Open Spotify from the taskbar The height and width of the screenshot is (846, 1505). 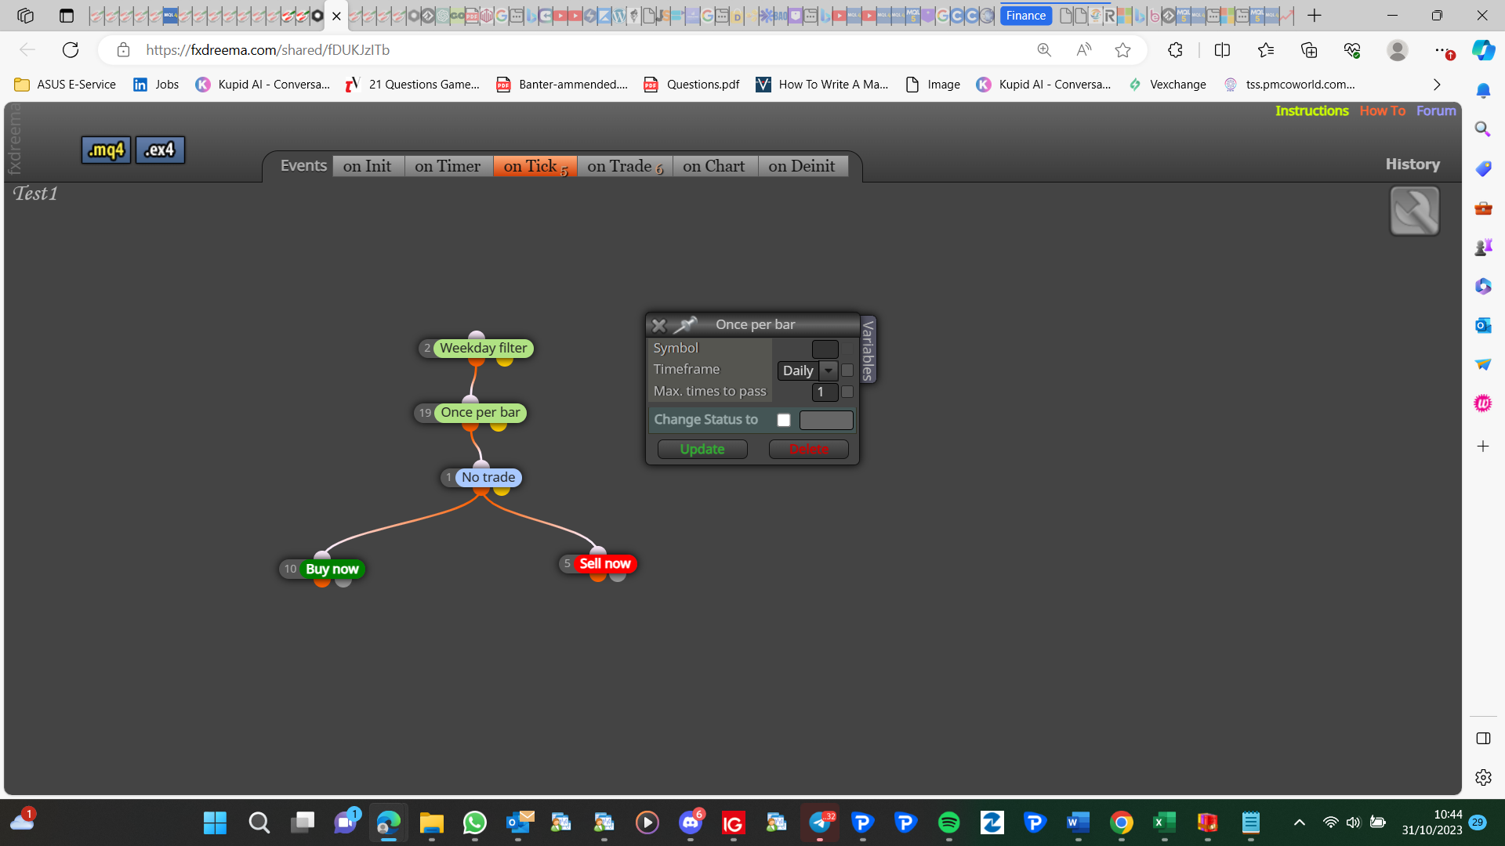pyautogui.click(x=948, y=822)
